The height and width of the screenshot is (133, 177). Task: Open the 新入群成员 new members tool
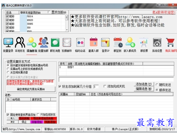(x=130, y=45)
